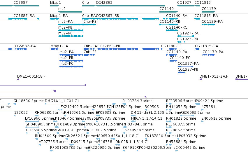Open the RH03784.3prime EST label
Viewport: 248px width, 152px height.
point(137,101)
